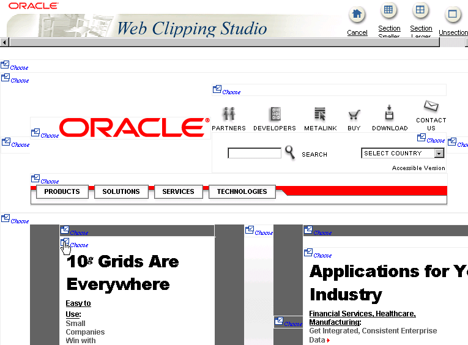Click the magnifying glass search icon
This screenshot has height=345, width=468.
pyautogui.click(x=289, y=152)
